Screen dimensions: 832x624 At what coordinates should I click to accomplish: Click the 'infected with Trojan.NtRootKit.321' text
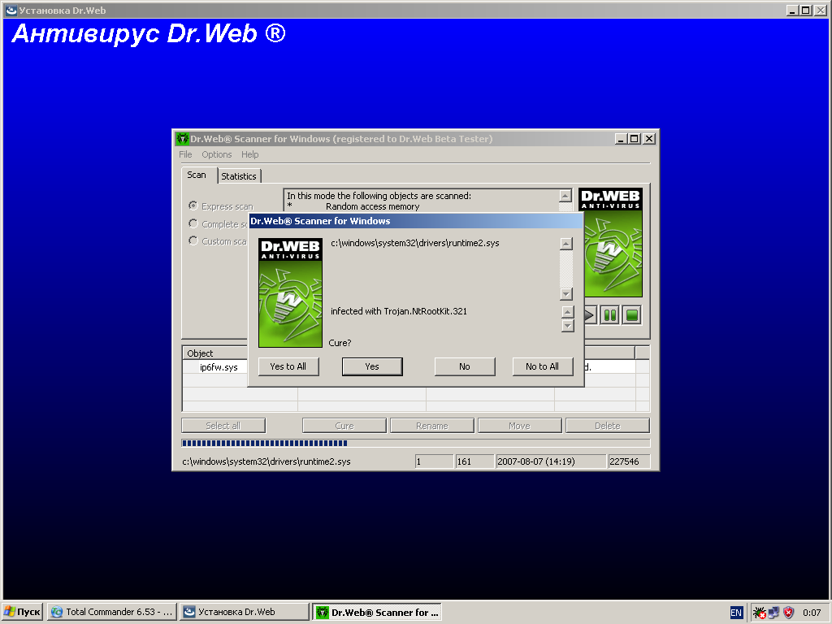pyautogui.click(x=398, y=311)
